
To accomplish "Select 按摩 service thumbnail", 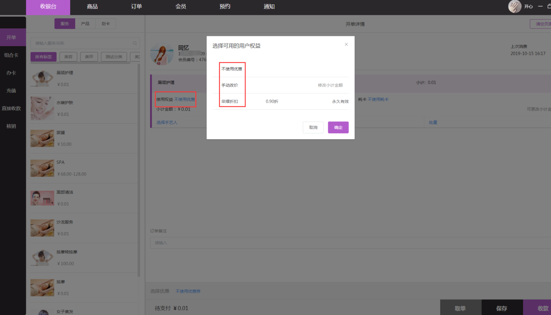I will [42, 288].
